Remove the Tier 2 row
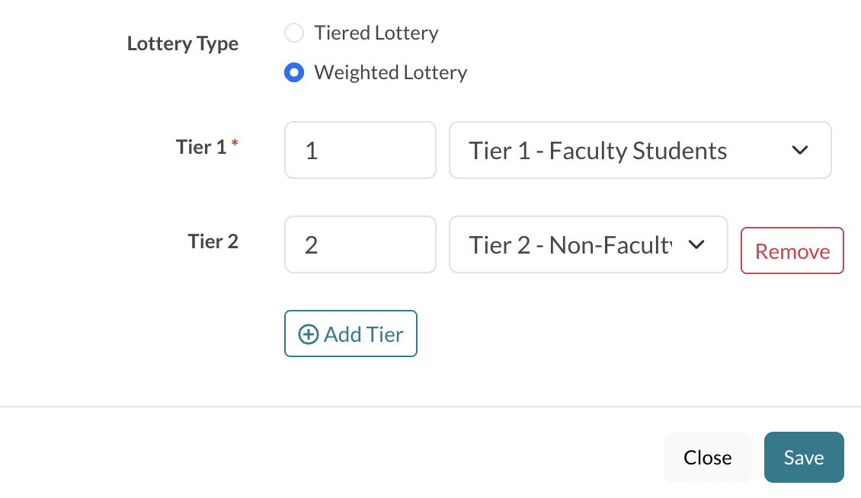This screenshot has height=498, width=861. click(792, 251)
